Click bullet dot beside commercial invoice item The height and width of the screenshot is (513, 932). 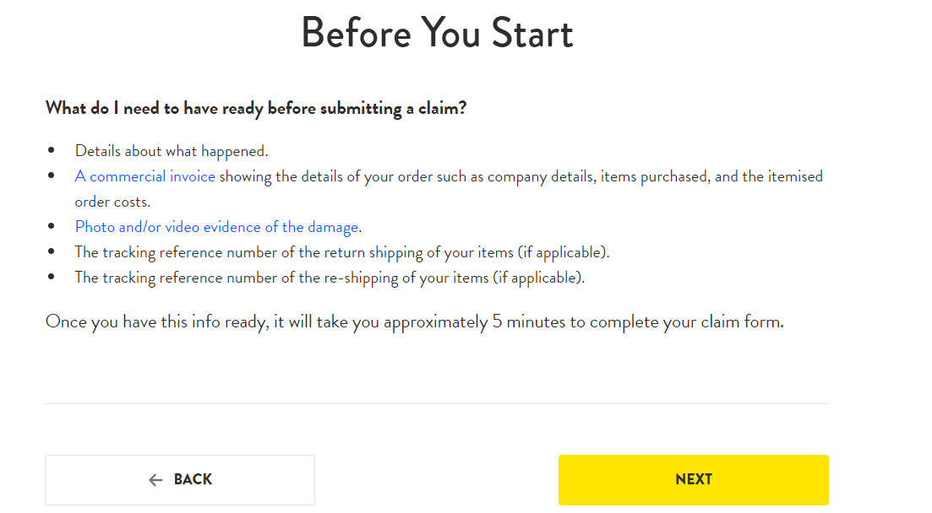[51, 175]
